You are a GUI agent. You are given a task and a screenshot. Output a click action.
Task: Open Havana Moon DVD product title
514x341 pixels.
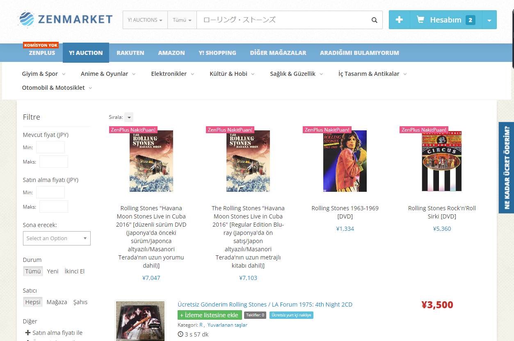click(x=151, y=237)
